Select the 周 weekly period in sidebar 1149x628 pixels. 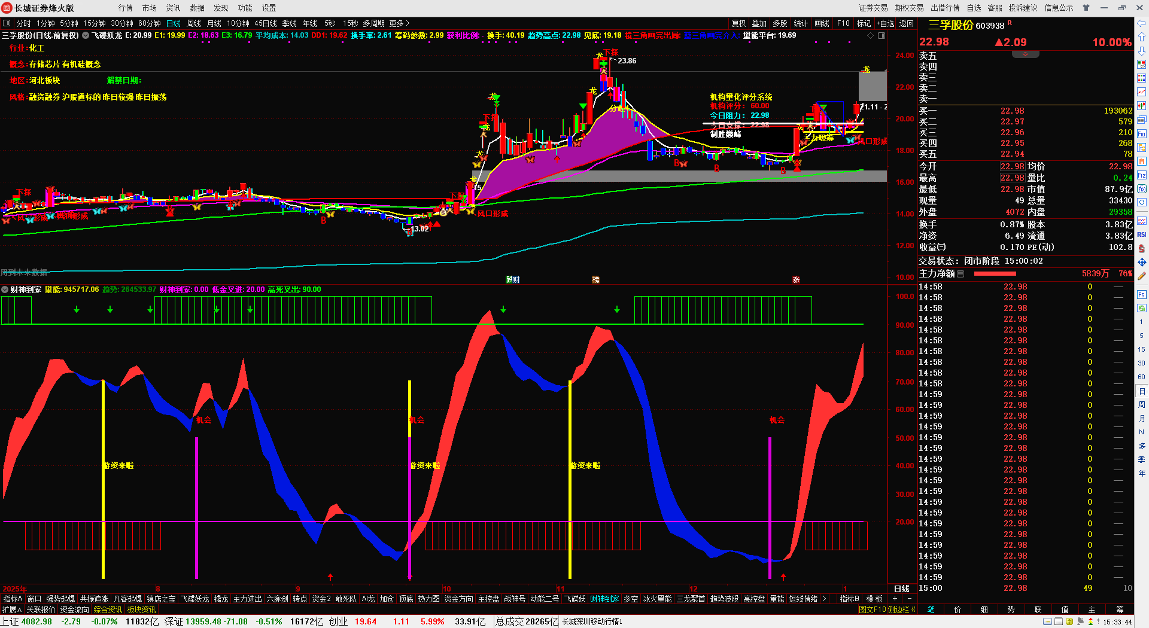tap(1142, 405)
